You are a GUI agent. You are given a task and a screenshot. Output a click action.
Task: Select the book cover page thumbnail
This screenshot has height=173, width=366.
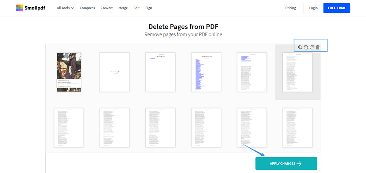click(69, 72)
